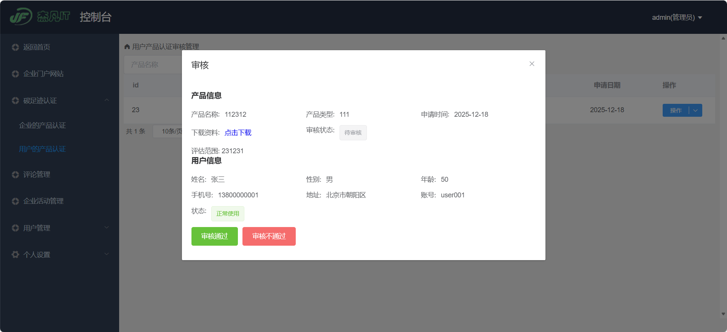The image size is (727, 332).
Task: Click the icon beside 评论管理
Action: click(15, 175)
